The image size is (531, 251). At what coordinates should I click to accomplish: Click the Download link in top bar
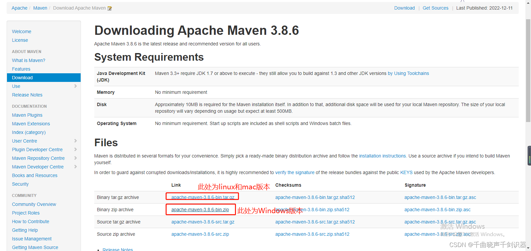404,8
